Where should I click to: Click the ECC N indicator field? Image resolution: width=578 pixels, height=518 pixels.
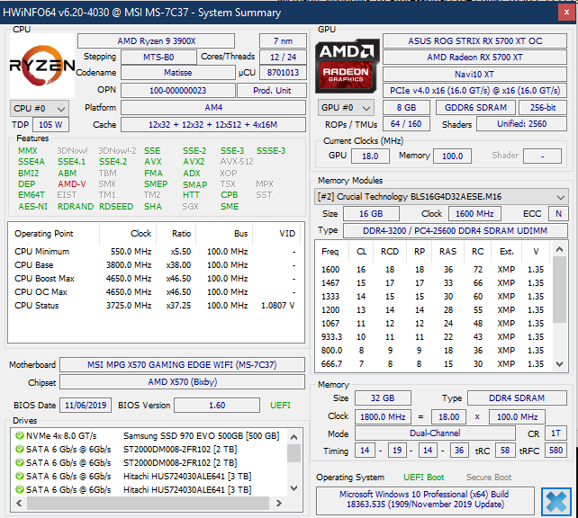point(558,213)
